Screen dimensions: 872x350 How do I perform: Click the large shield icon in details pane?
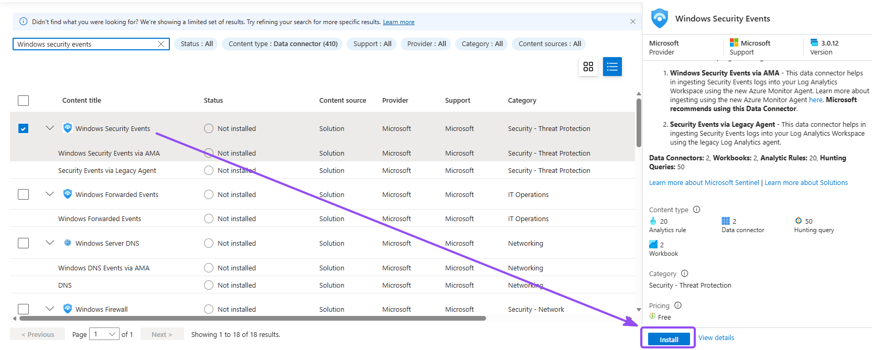click(x=660, y=18)
